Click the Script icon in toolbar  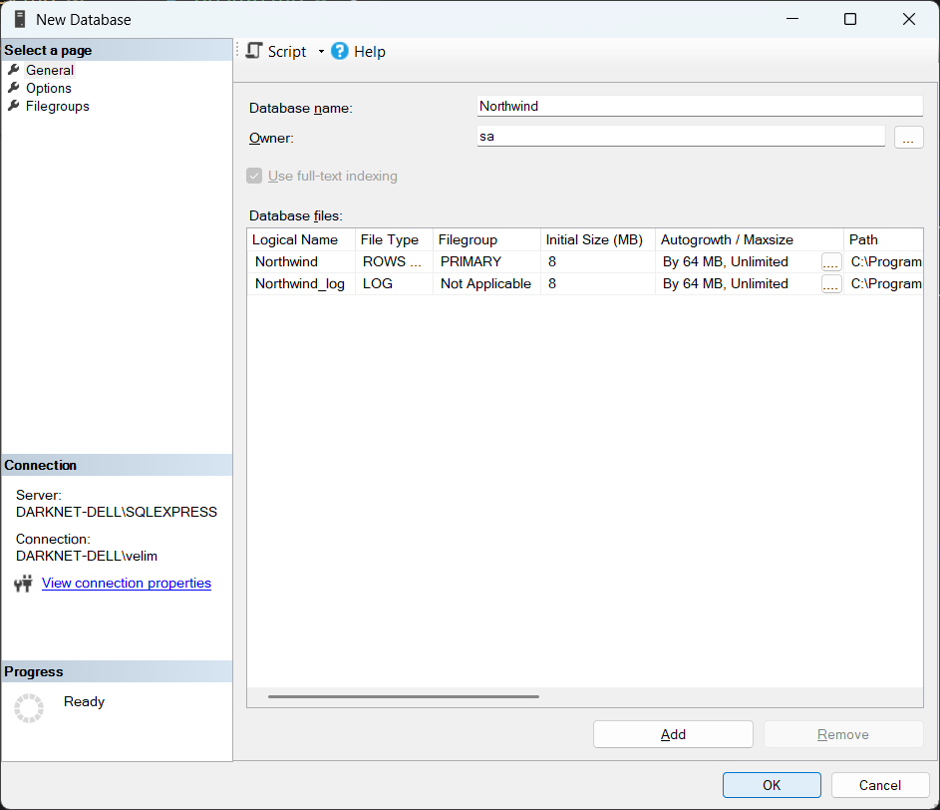[254, 51]
